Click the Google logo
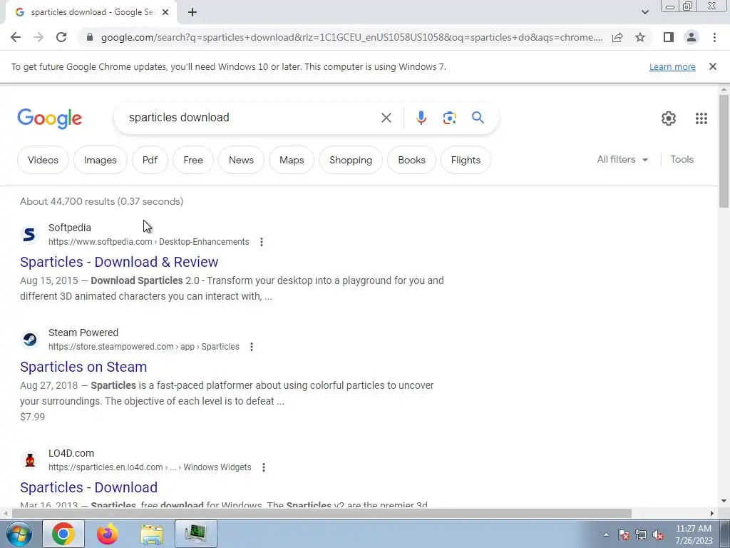 pyautogui.click(x=49, y=118)
